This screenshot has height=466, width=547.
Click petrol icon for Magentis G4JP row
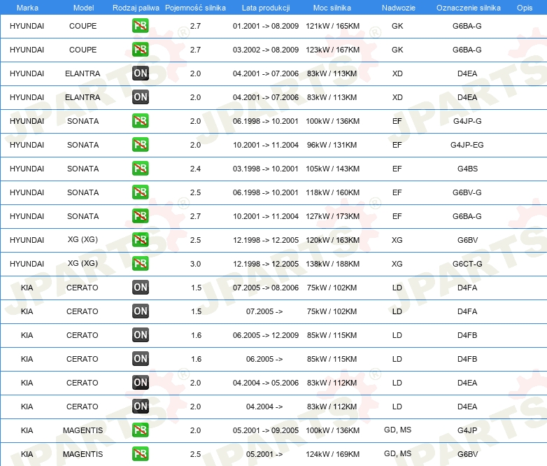point(140,430)
